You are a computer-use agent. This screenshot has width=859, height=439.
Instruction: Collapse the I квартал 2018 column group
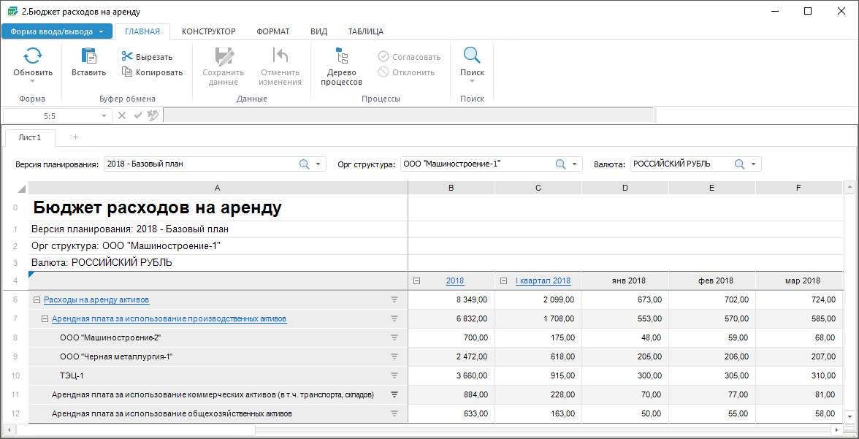coord(504,280)
